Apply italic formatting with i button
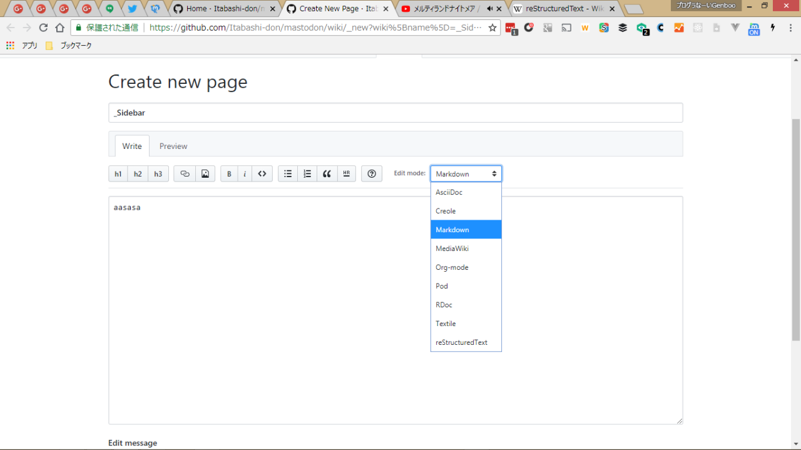 tap(245, 174)
